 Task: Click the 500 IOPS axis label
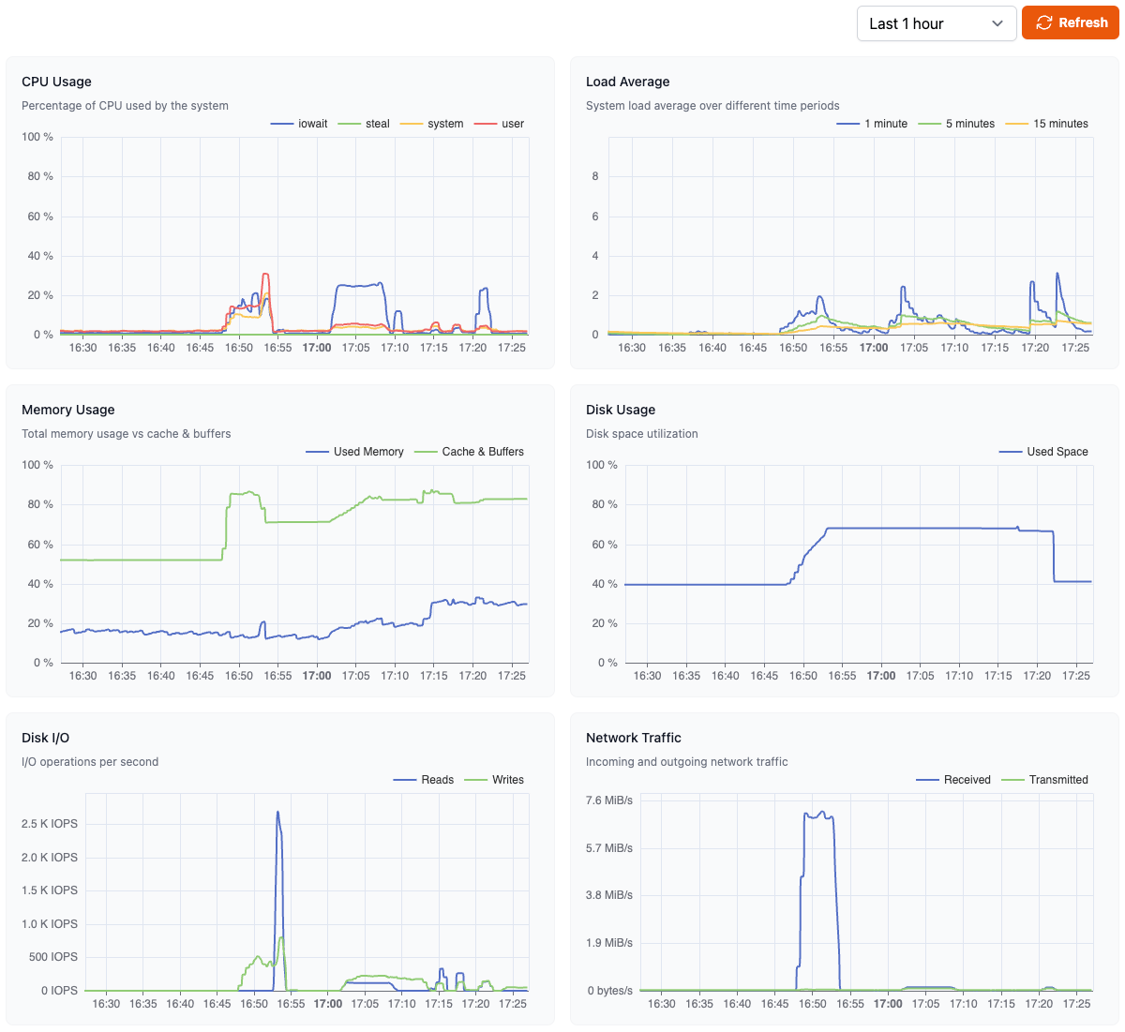tap(53, 957)
